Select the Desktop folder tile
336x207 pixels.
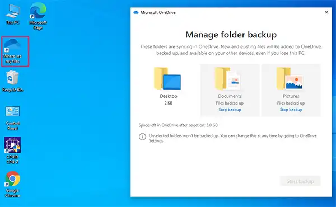pos(169,90)
